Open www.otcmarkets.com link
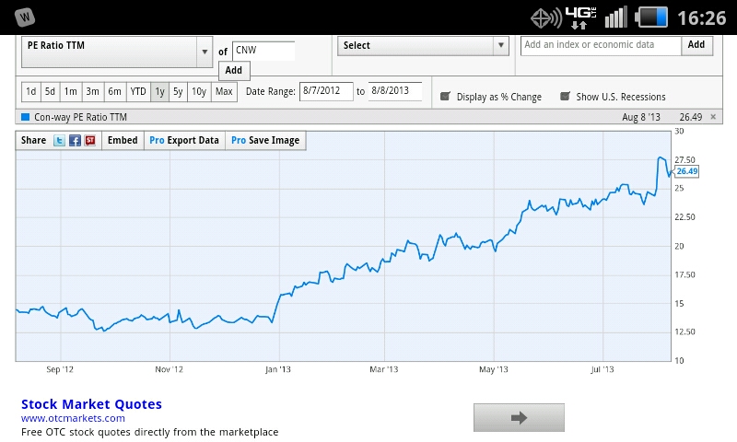 point(73,418)
